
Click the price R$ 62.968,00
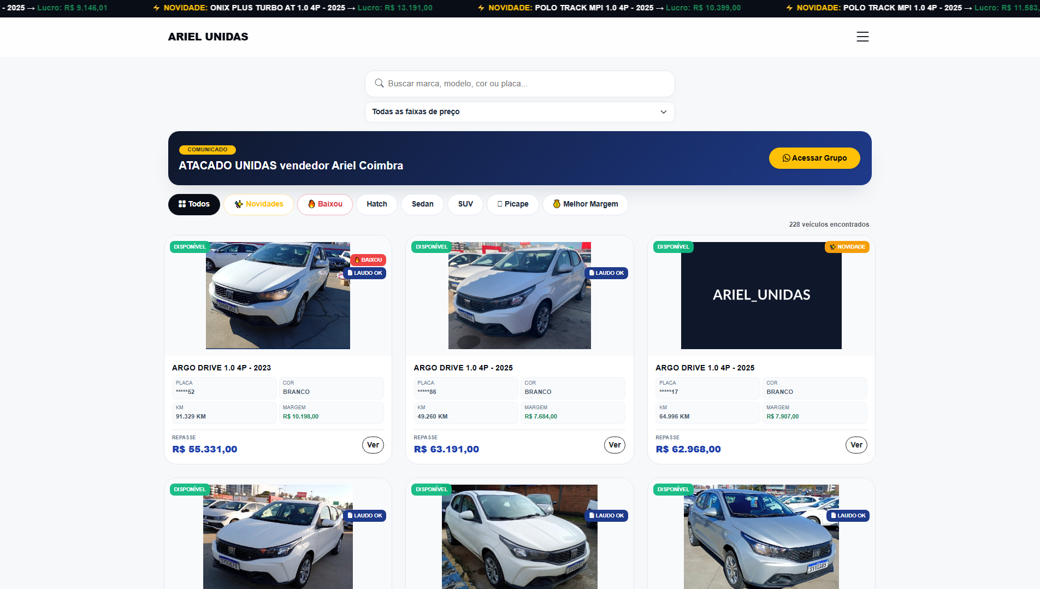pyautogui.click(x=688, y=449)
